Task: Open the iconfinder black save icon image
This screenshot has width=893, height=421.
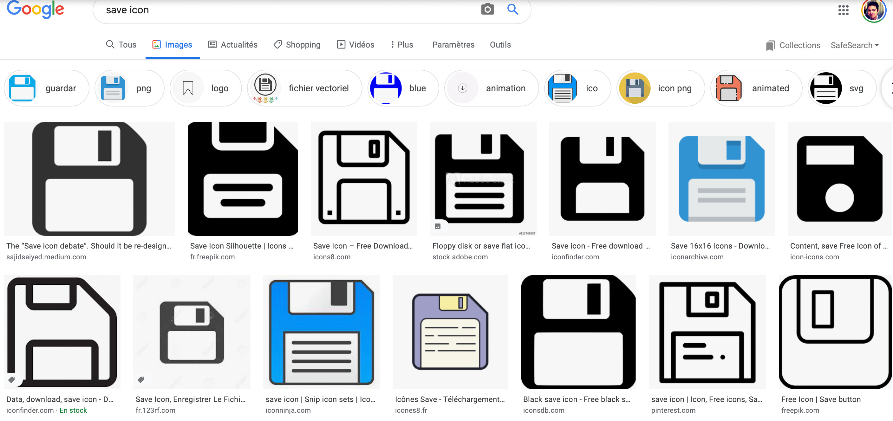Action: (x=603, y=179)
